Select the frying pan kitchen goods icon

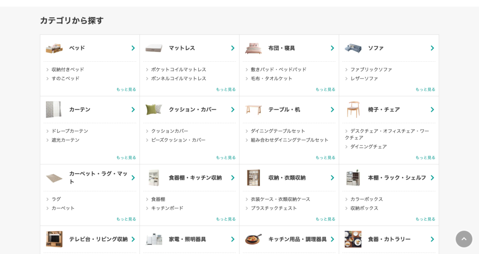253,239
